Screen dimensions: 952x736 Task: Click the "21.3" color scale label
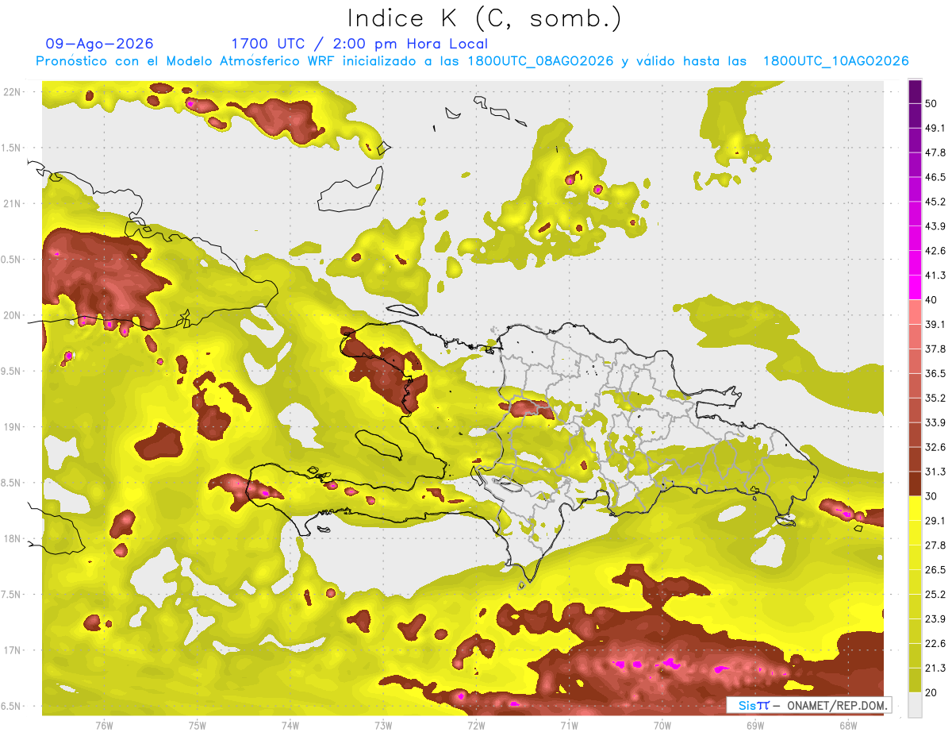[935, 669]
